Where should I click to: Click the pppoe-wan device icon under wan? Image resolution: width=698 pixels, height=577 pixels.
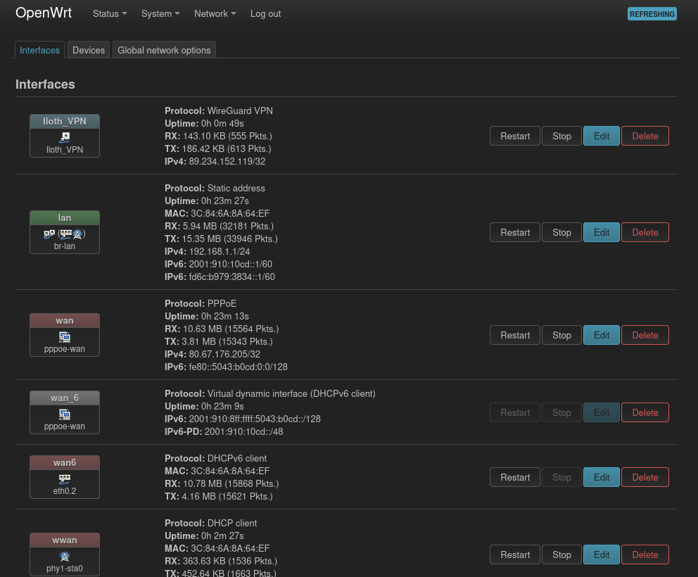65,336
